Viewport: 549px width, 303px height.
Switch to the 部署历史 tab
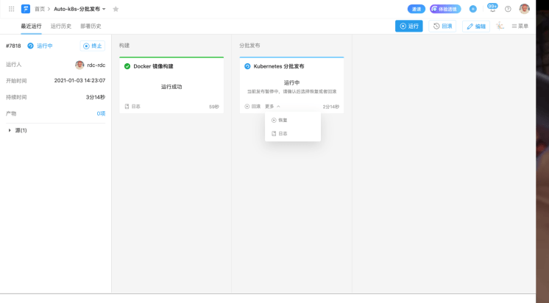coord(91,26)
